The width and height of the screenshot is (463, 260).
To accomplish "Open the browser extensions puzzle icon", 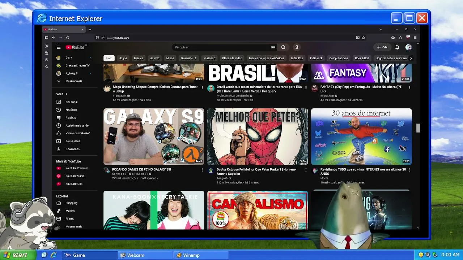I will (400, 38).
